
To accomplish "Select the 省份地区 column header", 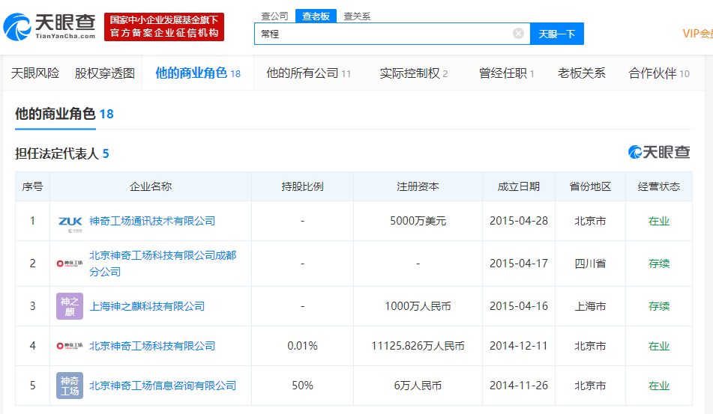I will pyautogui.click(x=590, y=186).
